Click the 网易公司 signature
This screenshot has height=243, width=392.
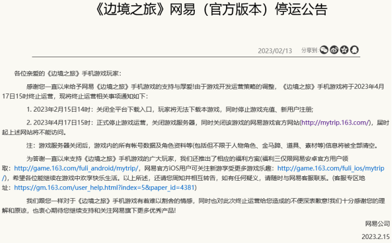coord(377,224)
